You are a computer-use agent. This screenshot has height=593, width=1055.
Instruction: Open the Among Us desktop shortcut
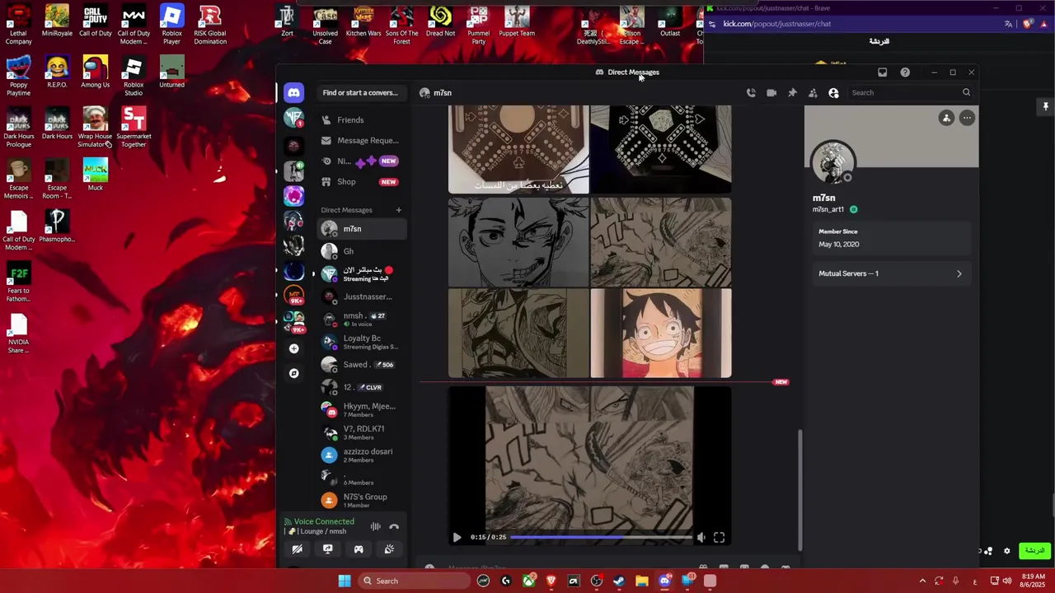(95, 72)
